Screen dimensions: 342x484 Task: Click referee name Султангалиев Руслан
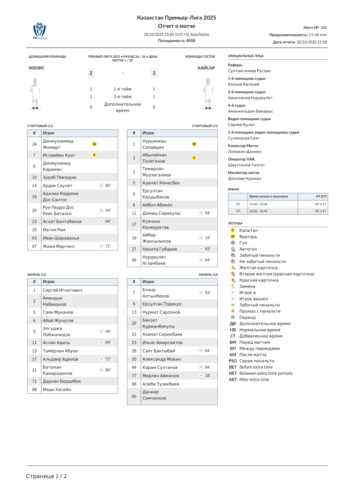[x=247, y=71]
